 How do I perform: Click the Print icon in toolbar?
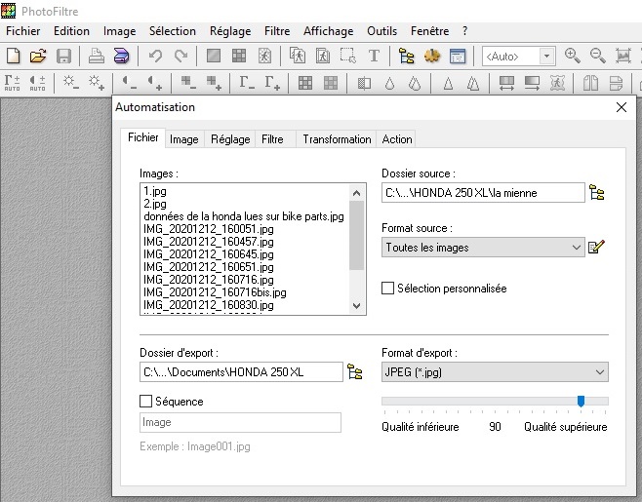[x=97, y=57]
